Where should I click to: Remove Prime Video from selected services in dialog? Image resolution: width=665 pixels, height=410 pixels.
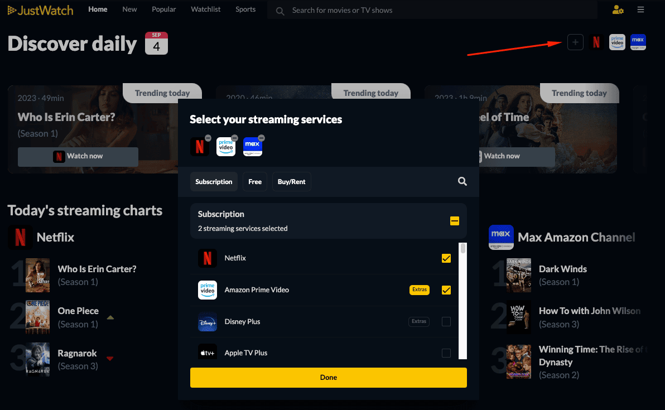[234, 138]
